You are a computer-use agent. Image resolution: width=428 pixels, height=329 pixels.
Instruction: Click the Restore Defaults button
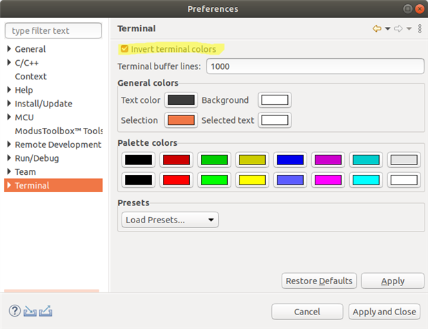(319, 281)
